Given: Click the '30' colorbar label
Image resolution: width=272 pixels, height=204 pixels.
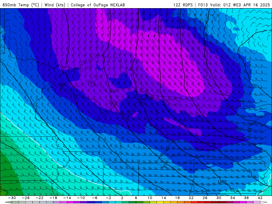Looking at the screenshot, I should [x=219, y=198].
